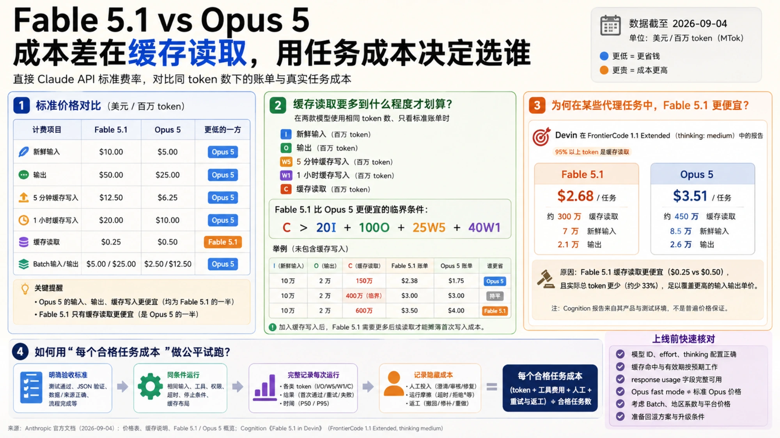
Task: Click the purple bar chart icon in 完整记录每次运行
Action: (265, 387)
